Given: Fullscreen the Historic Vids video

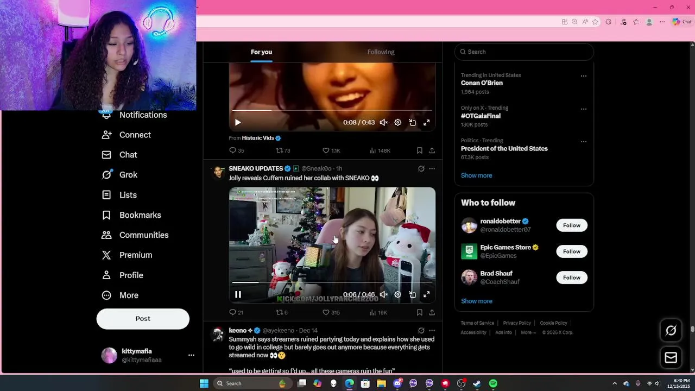Looking at the screenshot, I should [x=426, y=123].
